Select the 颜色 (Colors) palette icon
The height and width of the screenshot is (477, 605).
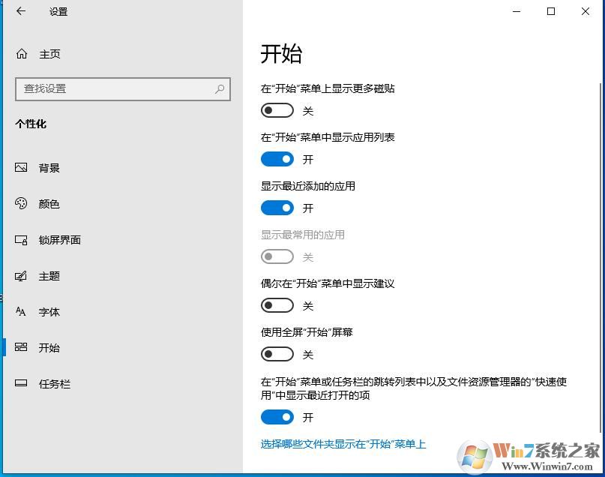tap(22, 203)
